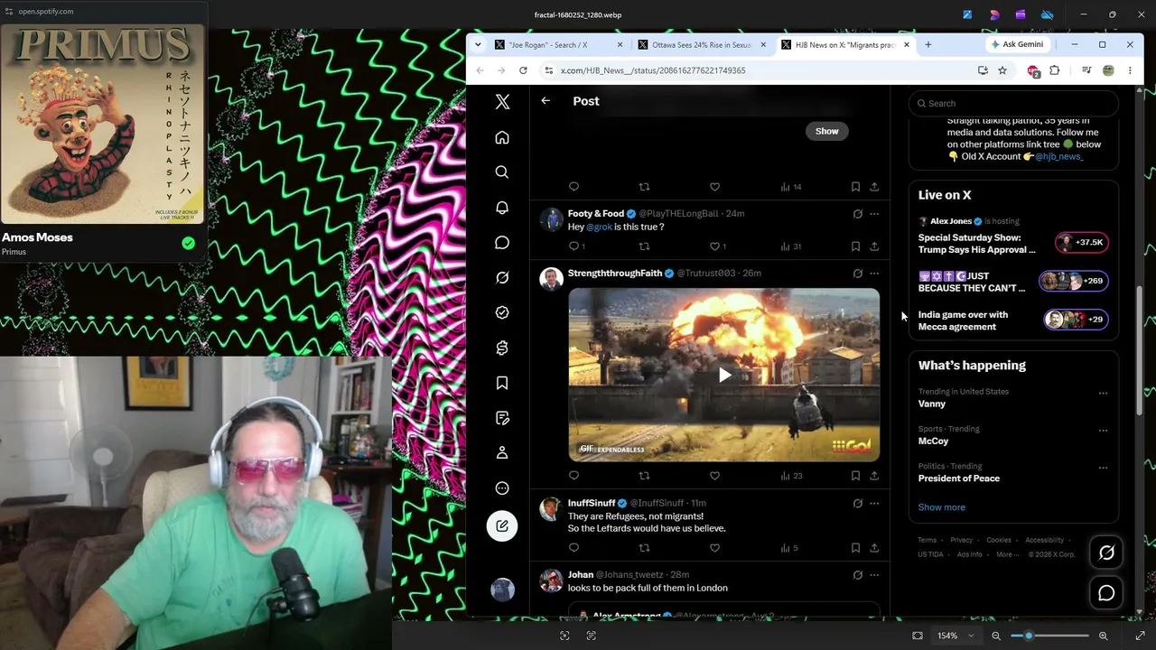Screen dimensions: 1156x650
Task: Open more options for President of Peace trend
Action: coord(1103,468)
